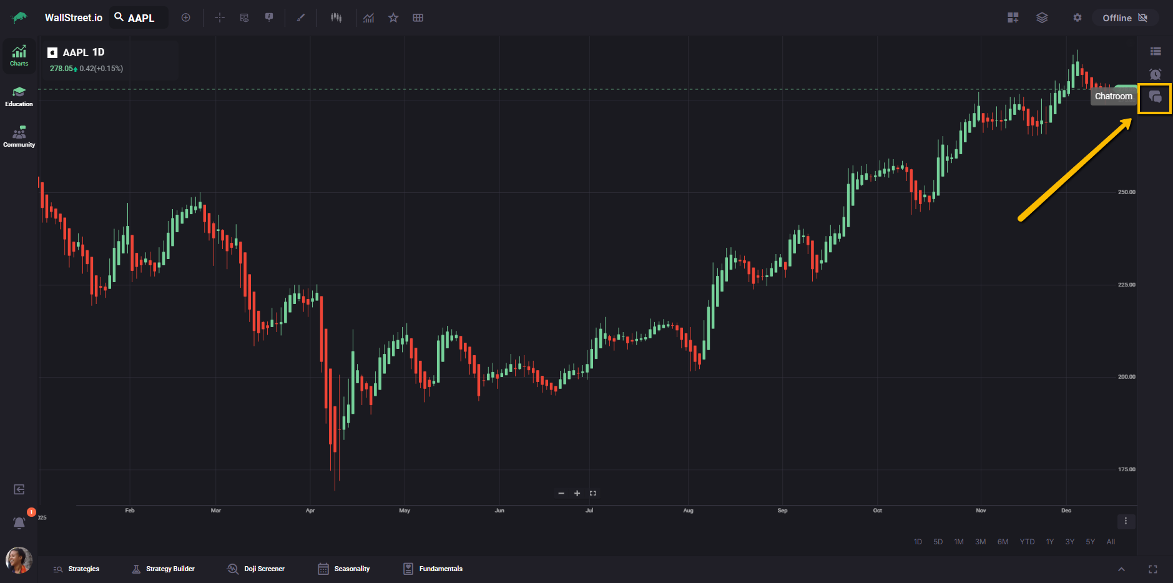Switch to the Seasonality tab
This screenshot has width=1173, height=583.
[344, 569]
